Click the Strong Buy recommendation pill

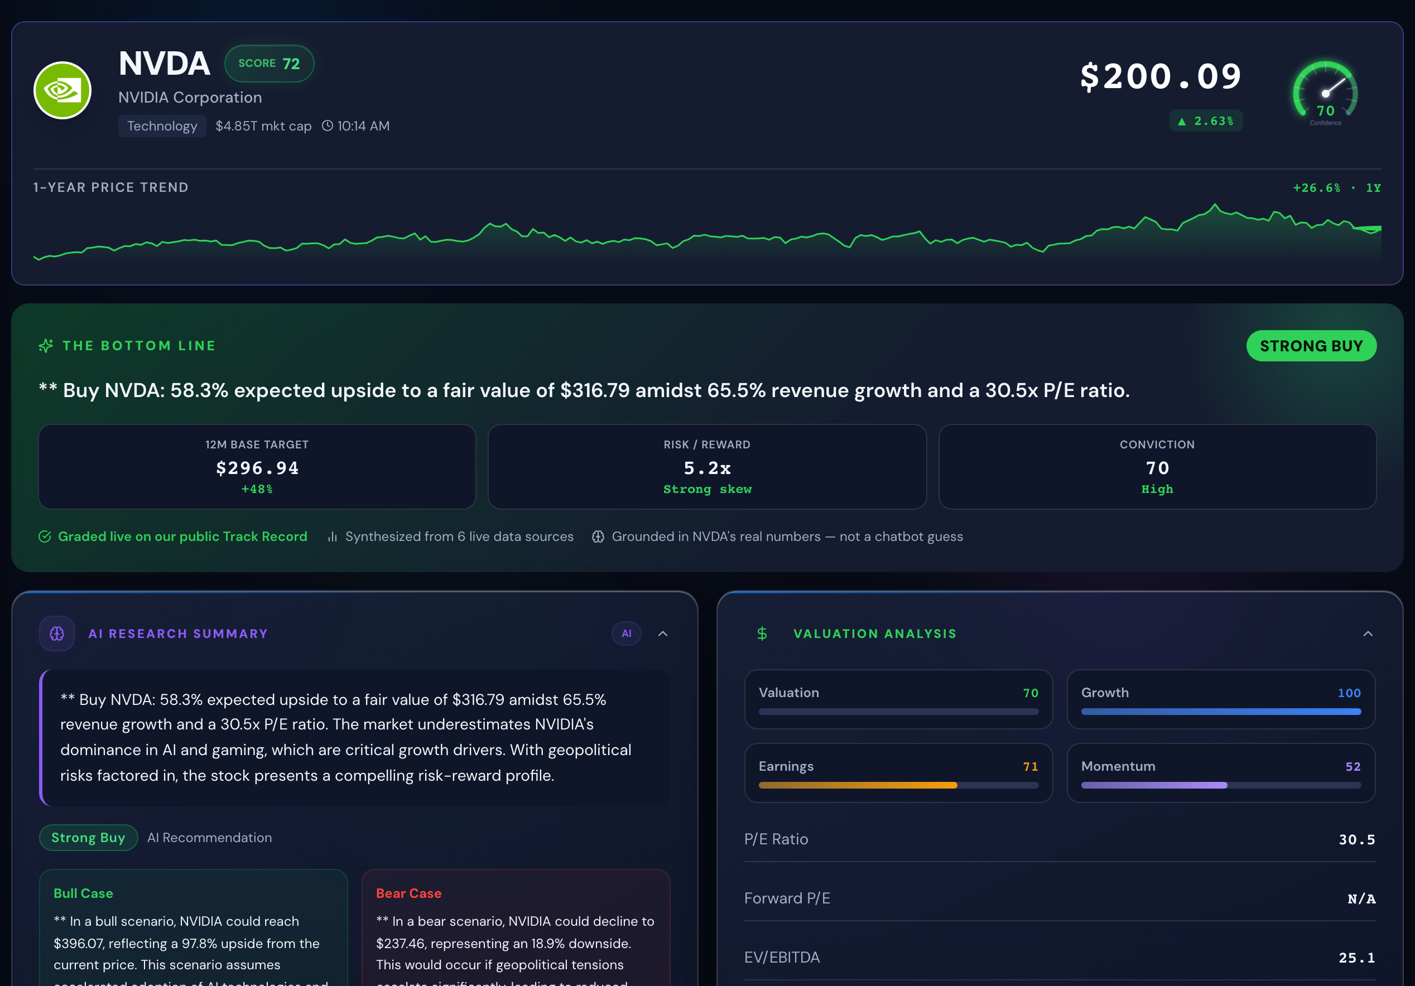pos(88,838)
